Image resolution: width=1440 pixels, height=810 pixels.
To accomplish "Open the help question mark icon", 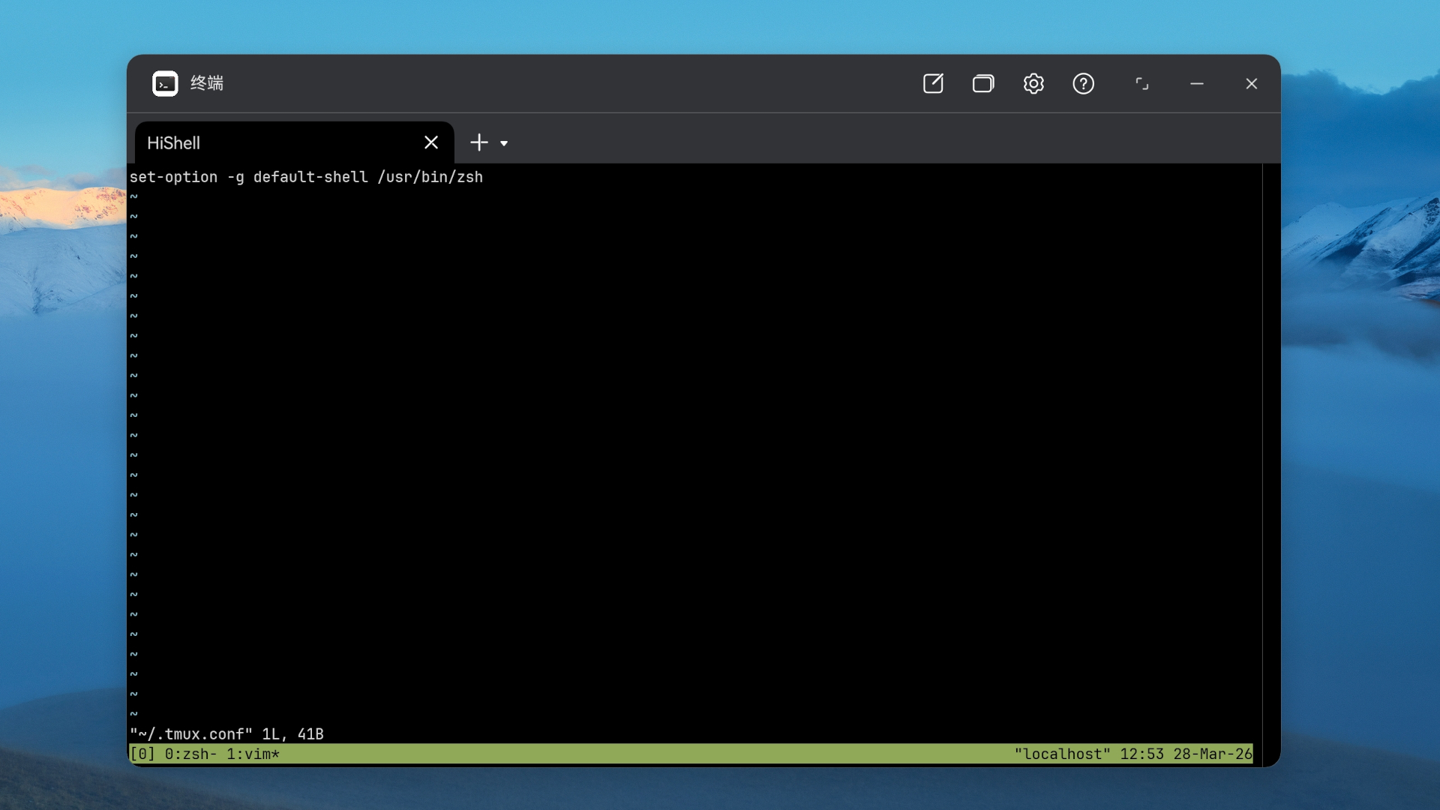I will tap(1083, 83).
